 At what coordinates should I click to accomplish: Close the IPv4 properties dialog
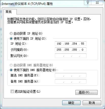point(97,3)
